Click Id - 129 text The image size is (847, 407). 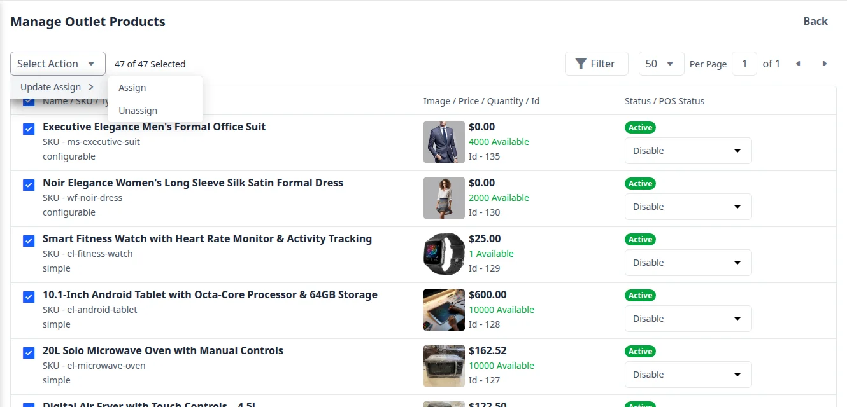coord(485,268)
